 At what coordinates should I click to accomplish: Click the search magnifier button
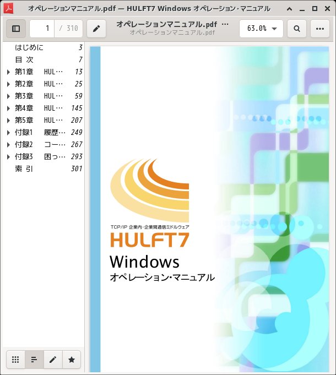pyautogui.click(x=297, y=29)
